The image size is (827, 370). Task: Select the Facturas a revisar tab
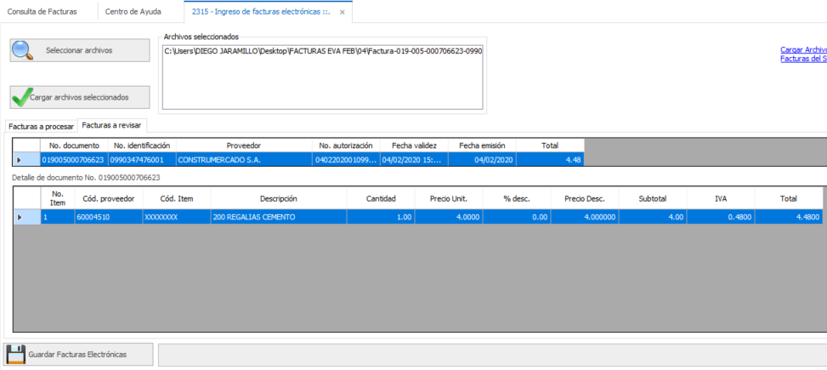(111, 125)
